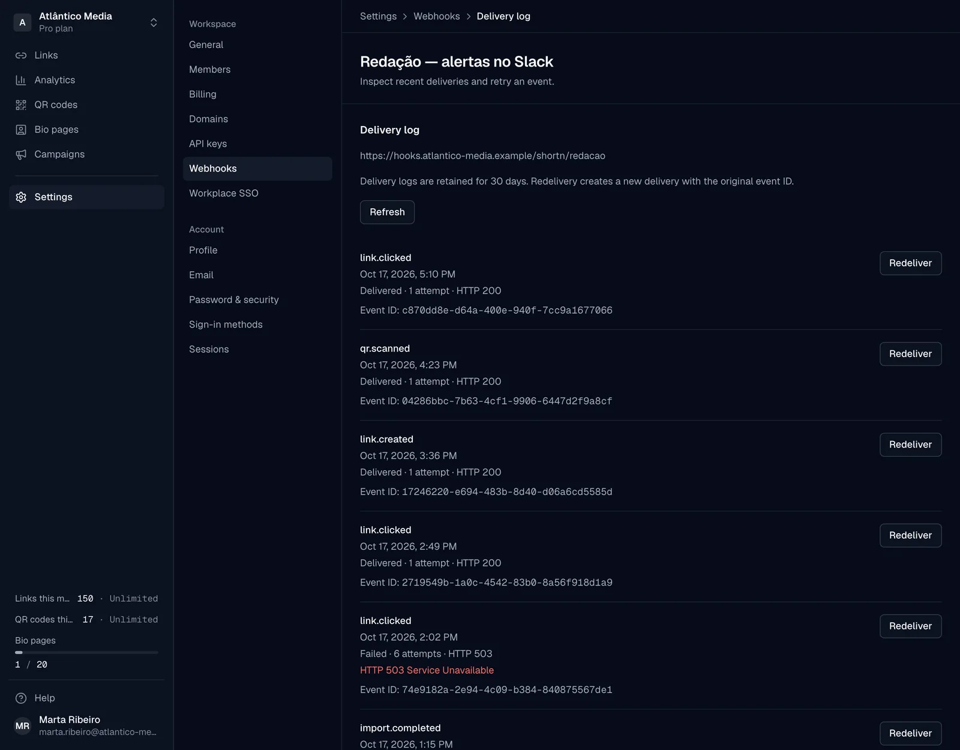Click the MR user avatar
The width and height of the screenshot is (960, 750).
tap(22, 726)
